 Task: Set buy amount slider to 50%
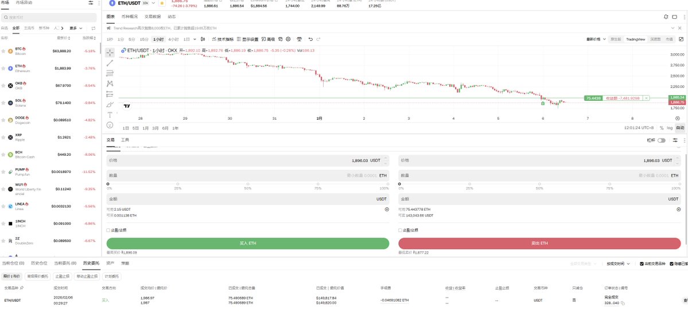(x=248, y=184)
